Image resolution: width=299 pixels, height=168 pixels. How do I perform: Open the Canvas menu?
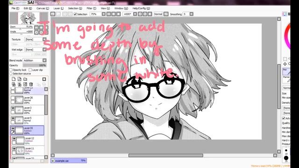click(43, 8)
